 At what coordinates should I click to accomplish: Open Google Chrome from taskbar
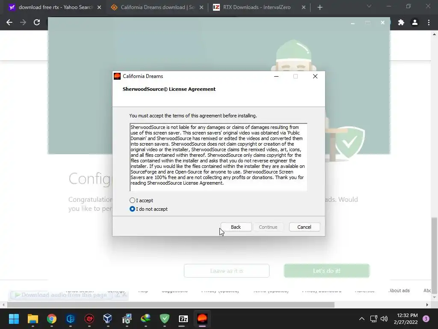(51, 319)
